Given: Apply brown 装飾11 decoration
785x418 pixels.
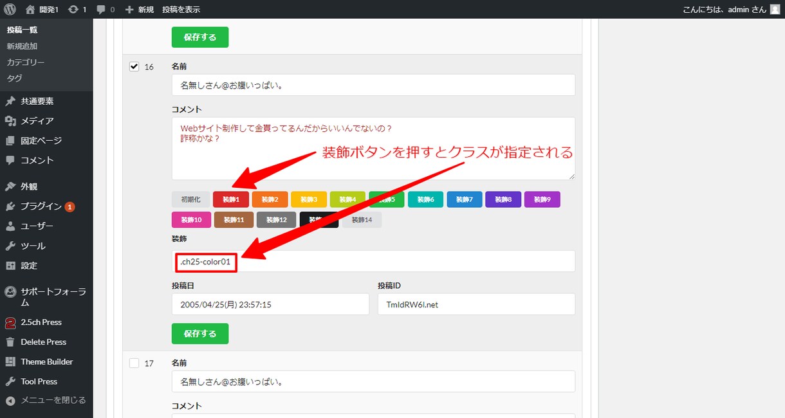Looking at the screenshot, I should [234, 219].
